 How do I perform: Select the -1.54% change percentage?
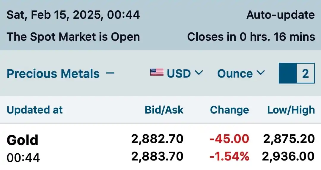pos(229,156)
